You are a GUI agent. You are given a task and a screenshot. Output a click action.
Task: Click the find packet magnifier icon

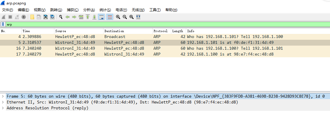click(61, 17)
